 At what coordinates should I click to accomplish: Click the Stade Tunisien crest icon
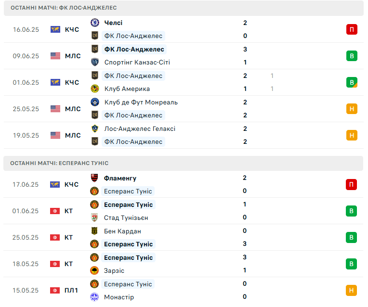pyautogui.click(x=94, y=217)
